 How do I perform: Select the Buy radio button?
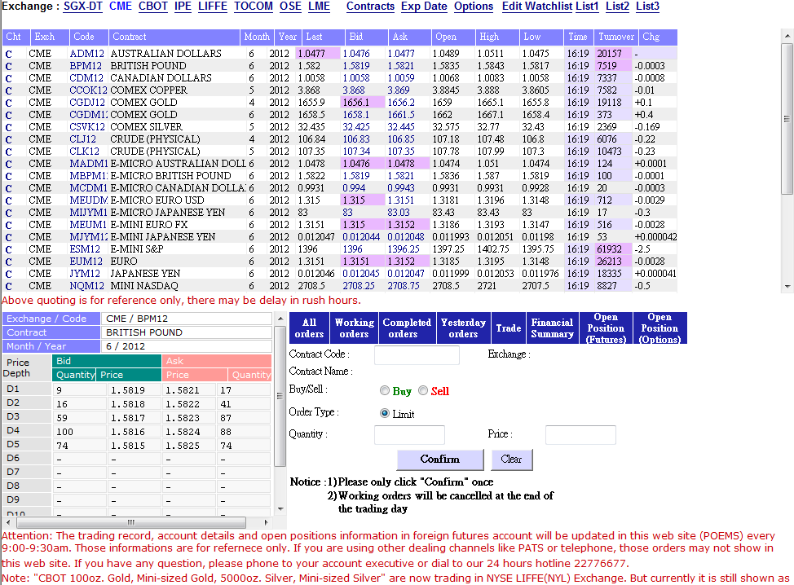(x=385, y=391)
